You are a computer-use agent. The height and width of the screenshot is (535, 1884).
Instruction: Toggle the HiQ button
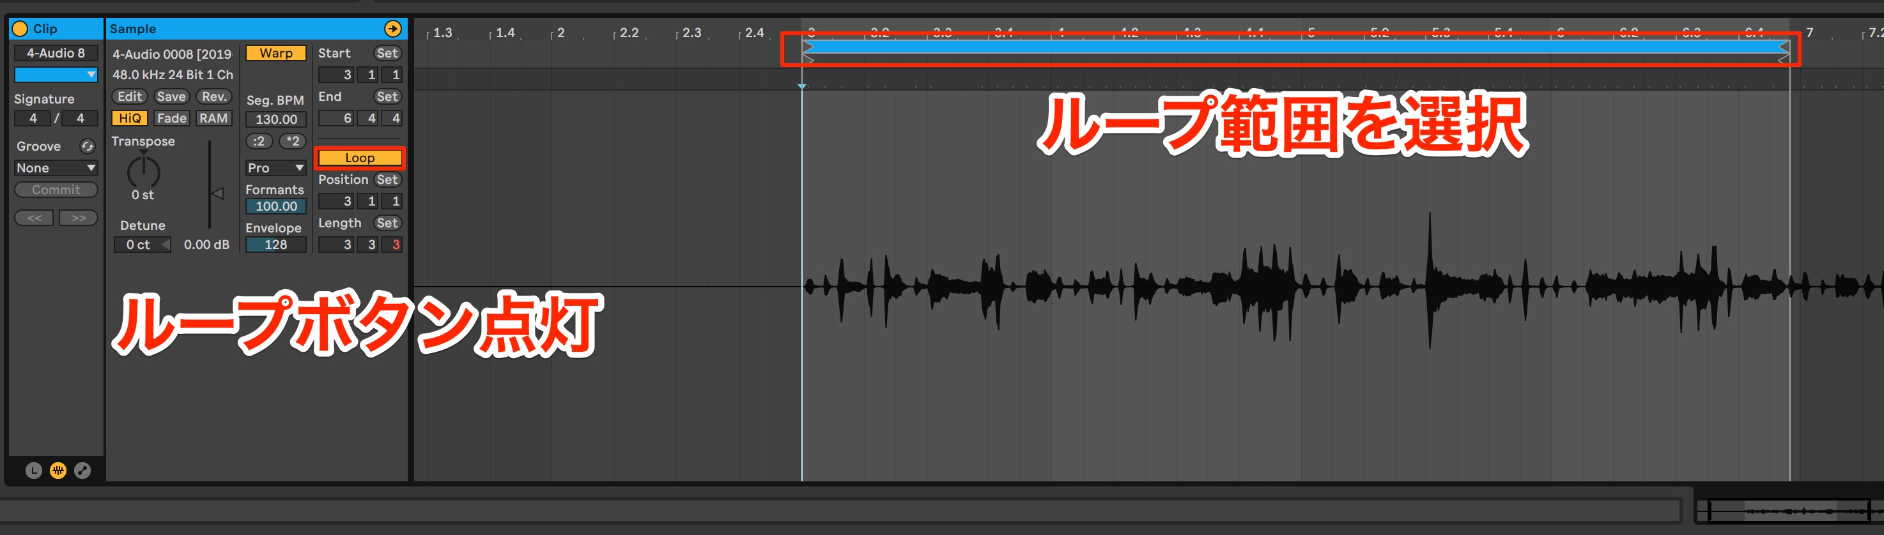pyautogui.click(x=130, y=118)
